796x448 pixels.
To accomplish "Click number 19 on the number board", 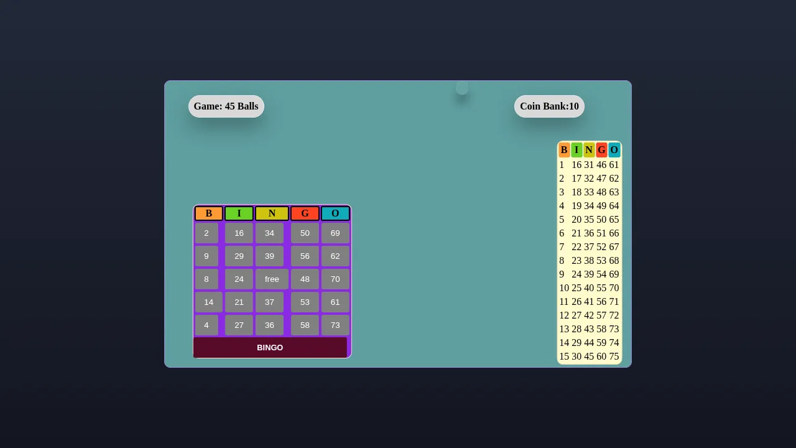I will (x=576, y=206).
